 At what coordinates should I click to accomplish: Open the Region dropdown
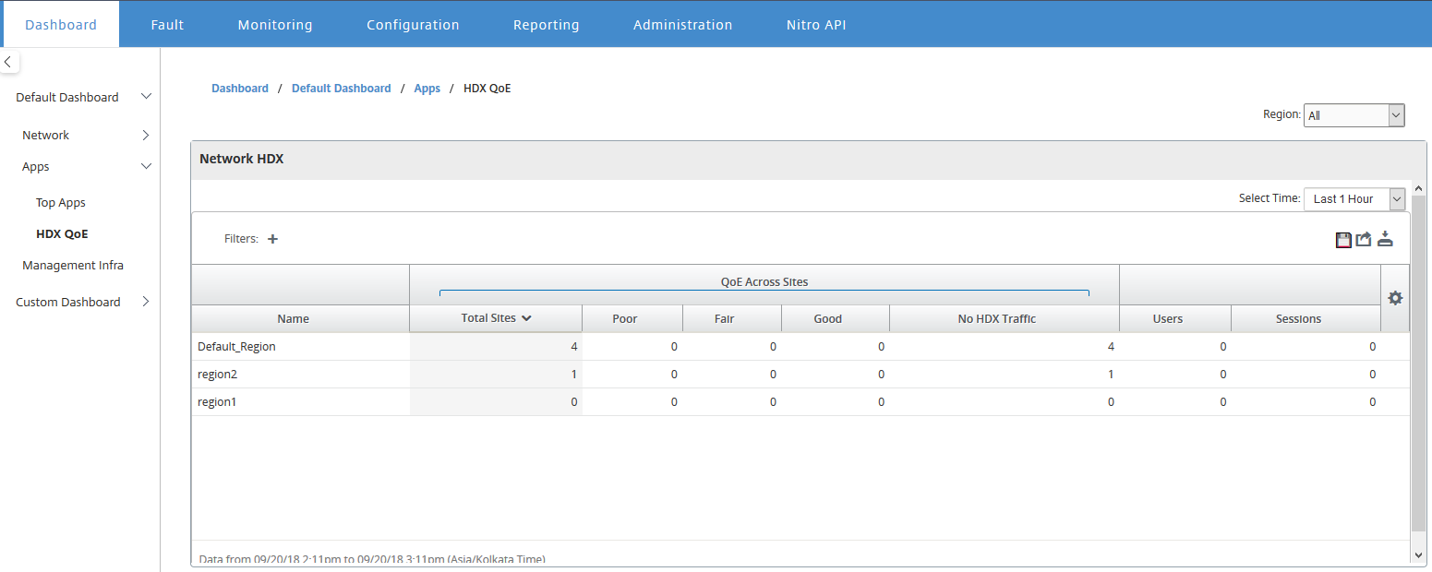pos(1354,115)
